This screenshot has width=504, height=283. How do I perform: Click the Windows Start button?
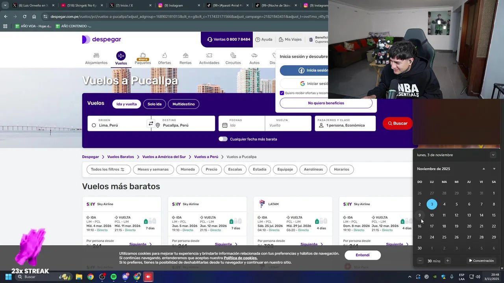click(8, 277)
